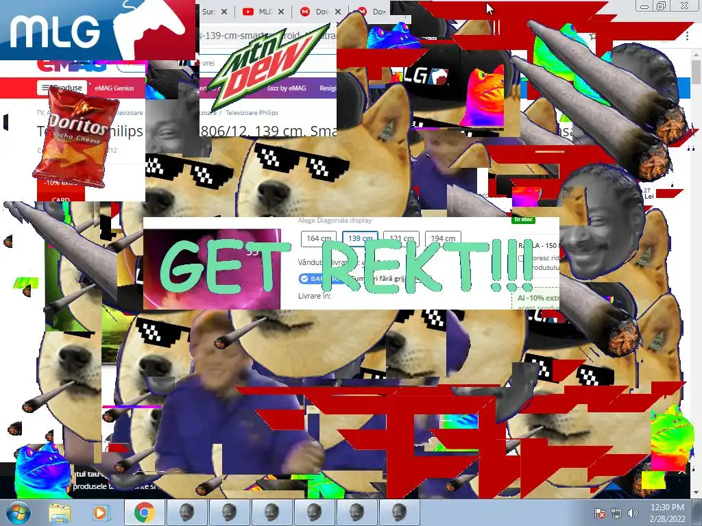702x526 pixels.
Task: Close the 'Sur' browser tab
Action: coord(224,12)
